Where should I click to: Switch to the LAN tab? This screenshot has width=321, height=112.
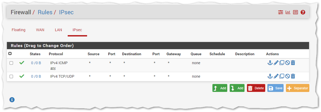pos(58,30)
